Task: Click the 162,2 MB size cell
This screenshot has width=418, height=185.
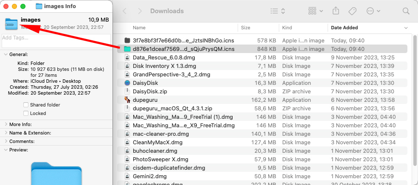Action: pyautogui.click(x=264, y=100)
